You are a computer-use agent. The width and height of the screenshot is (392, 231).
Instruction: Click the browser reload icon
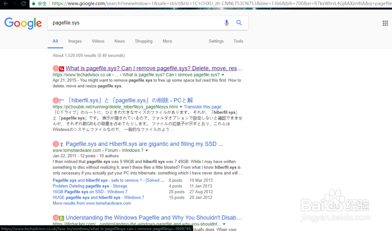23,4
